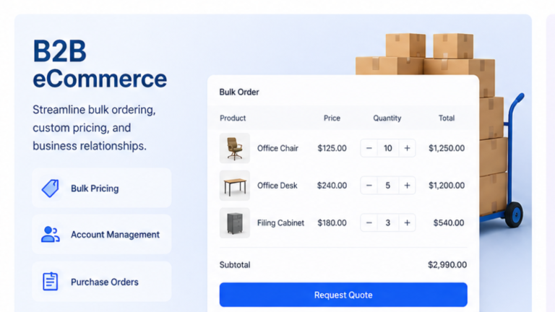Click the Office Desk product name
This screenshot has width=555, height=312.
pos(277,186)
